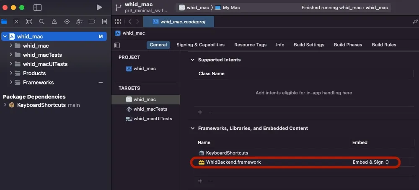Expand the whid_mac folder in navigator
Screen dimensions: 419x190
click(x=11, y=46)
